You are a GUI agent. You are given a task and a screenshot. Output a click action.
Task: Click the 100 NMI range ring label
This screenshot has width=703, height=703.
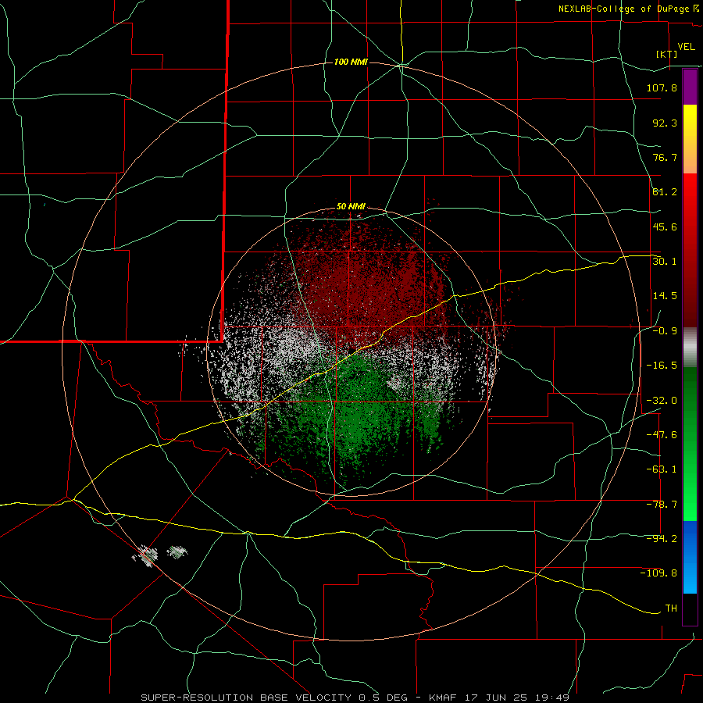[351, 62]
